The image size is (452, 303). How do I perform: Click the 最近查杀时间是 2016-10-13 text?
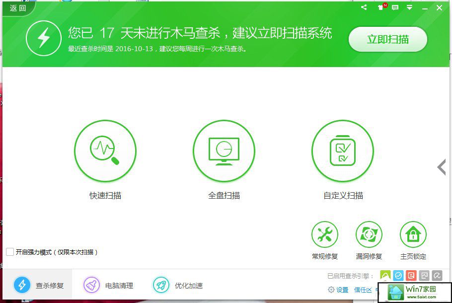click(110, 49)
